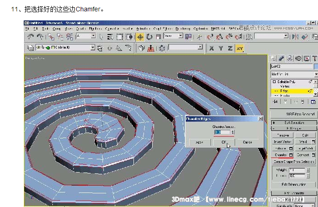Click the object color swatch beside name
The image size is (318, 207).
[316, 66]
